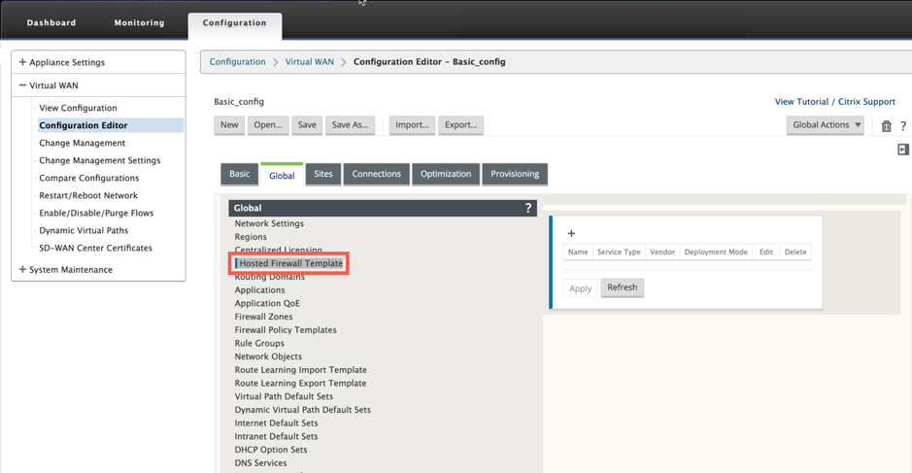Click the Save button
The width and height of the screenshot is (912, 473).
(307, 125)
